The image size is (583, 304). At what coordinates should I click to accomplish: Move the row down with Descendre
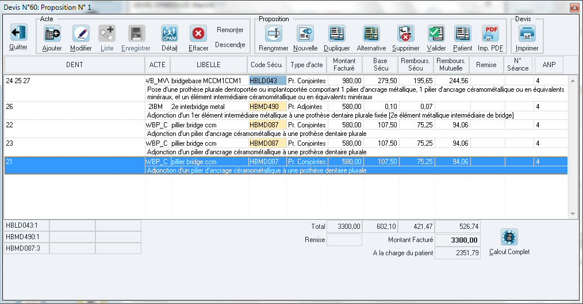pos(230,45)
